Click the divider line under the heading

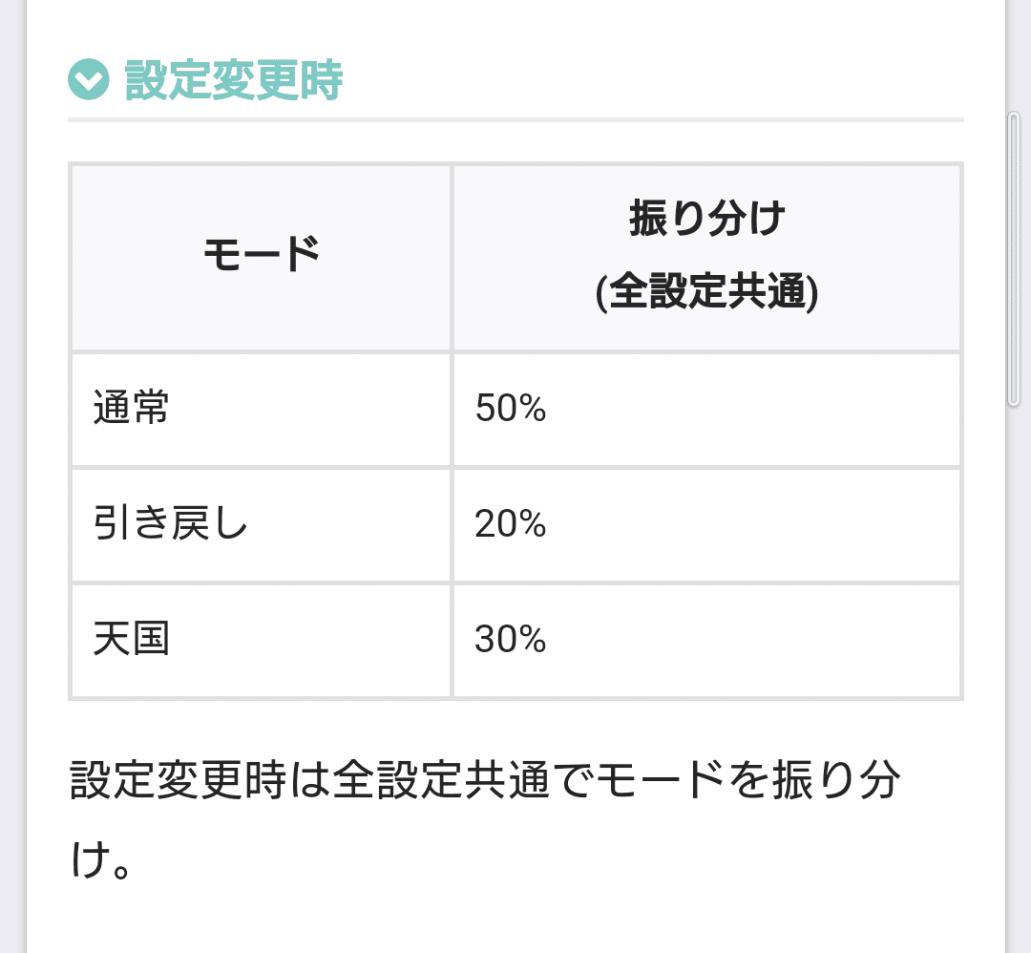[515, 119]
